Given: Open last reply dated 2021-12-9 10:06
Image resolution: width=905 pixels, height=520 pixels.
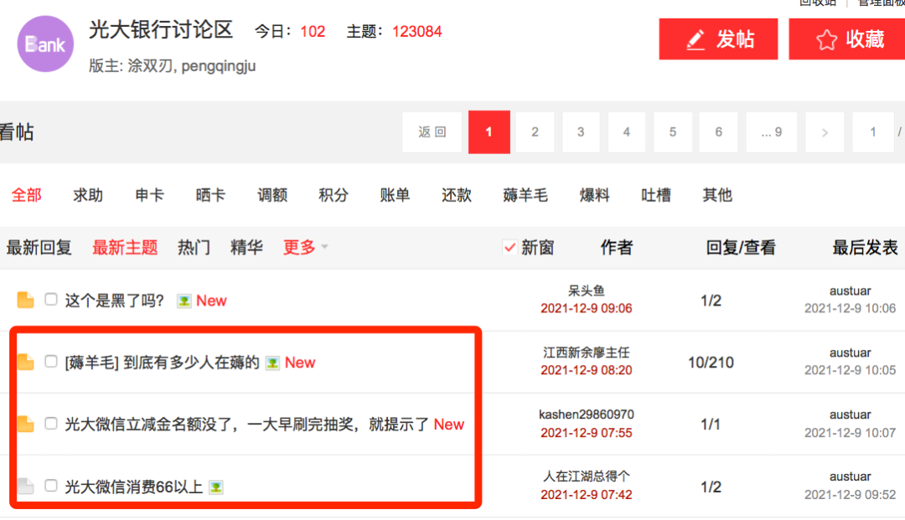Looking at the screenshot, I should pyautogui.click(x=851, y=308).
